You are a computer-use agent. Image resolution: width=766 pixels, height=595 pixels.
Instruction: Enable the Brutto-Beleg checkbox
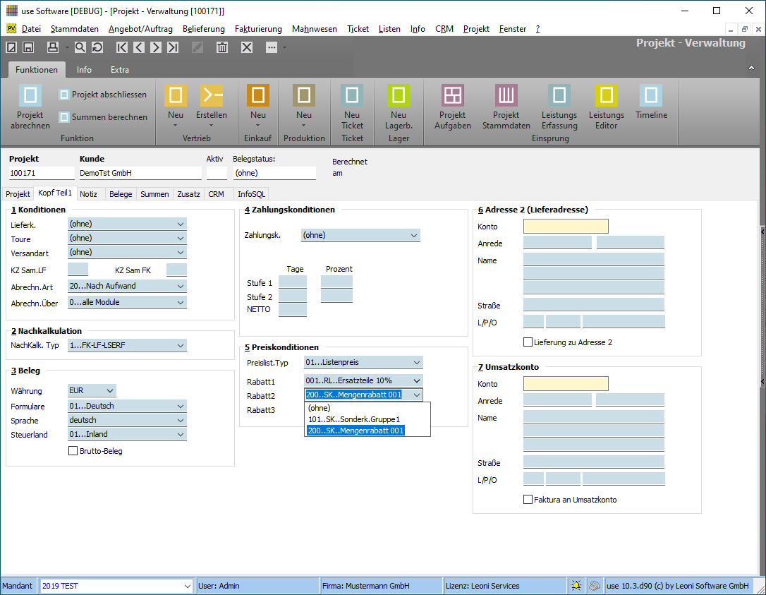(x=73, y=451)
